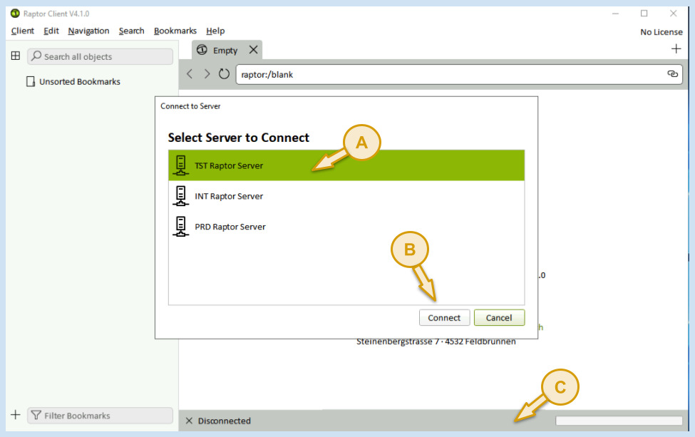Open the Client menu
The height and width of the screenshot is (437, 695).
[x=23, y=31]
